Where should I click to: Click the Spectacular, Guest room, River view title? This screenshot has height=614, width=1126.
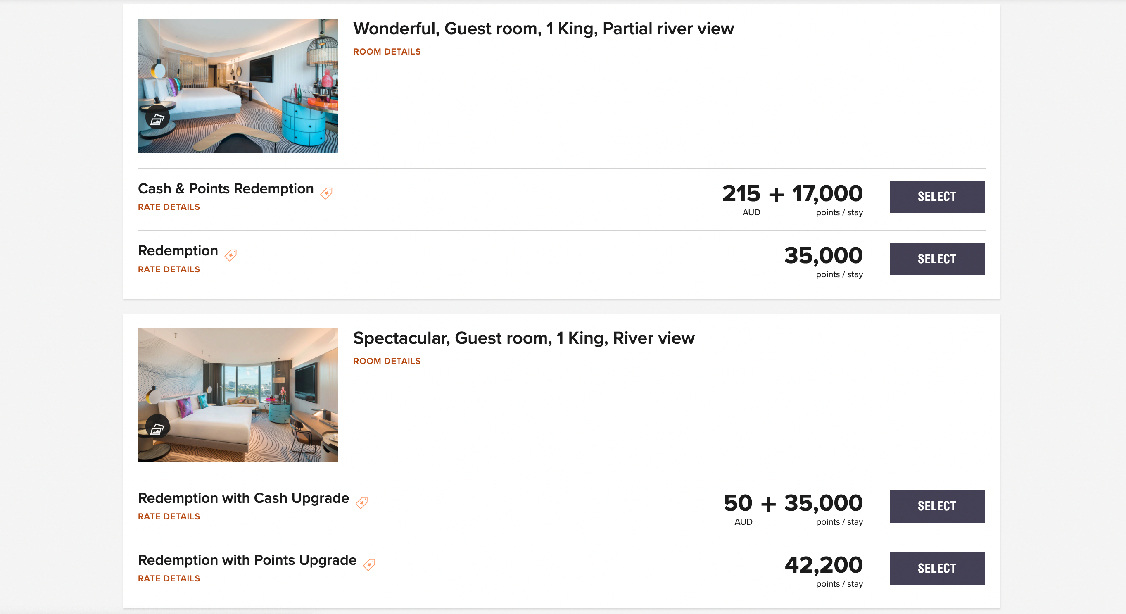click(523, 338)
